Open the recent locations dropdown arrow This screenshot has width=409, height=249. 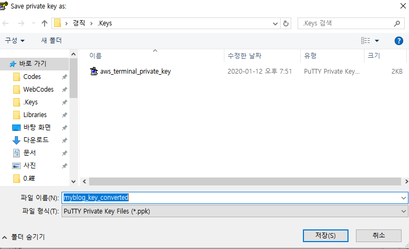click(x=33, y=23)
